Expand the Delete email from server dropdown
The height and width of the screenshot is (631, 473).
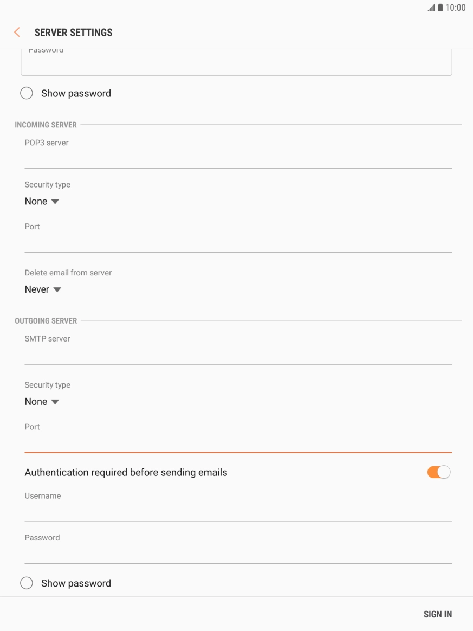[43, 289]
